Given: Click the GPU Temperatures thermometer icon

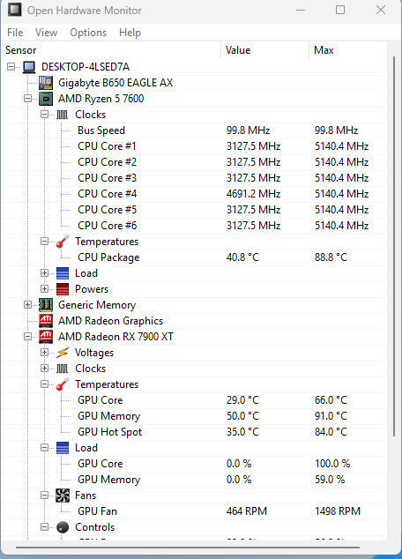Looking at the screenshot, I should [62, 384].
